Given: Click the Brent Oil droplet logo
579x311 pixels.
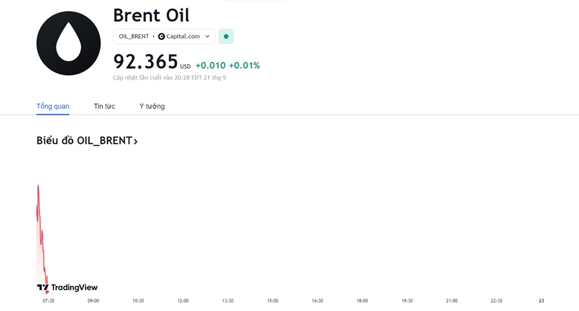Looking at the screenshot, I should (68, 43).
